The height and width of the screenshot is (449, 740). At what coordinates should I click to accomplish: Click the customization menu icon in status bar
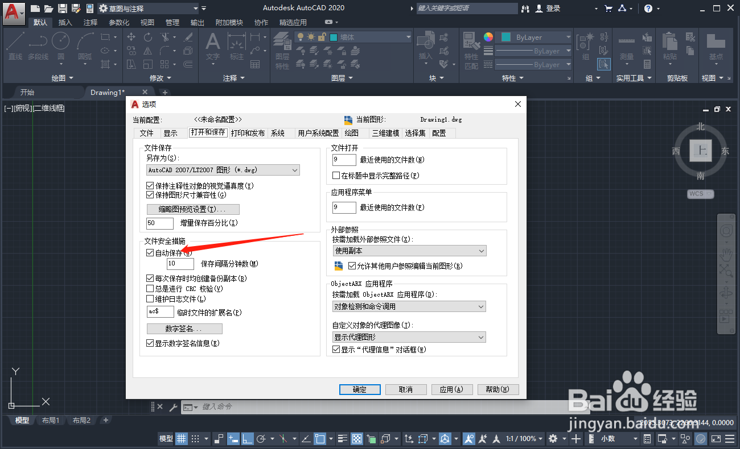[x=730, y=439]
